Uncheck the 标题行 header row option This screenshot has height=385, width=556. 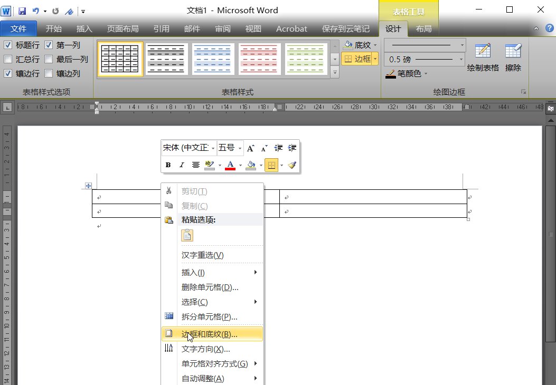7,45
